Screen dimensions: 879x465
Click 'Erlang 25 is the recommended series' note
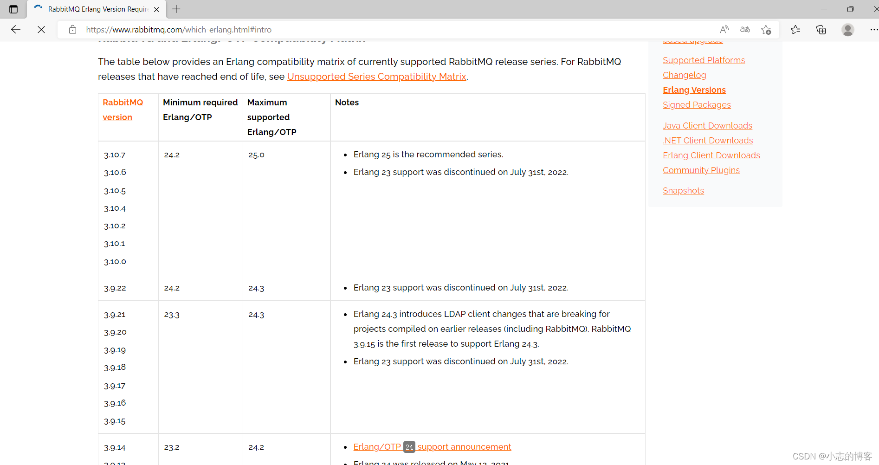coord(428,155)
